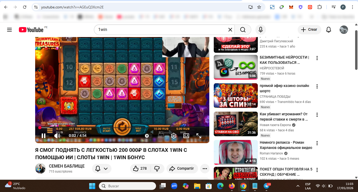This screenshot has width=358, height=192.
Task: Open Chrome three-dot menu
Action: pos(352,7)
